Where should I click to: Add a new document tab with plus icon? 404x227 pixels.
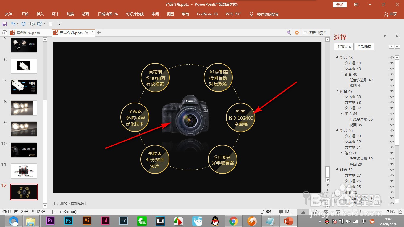(x=99, y=33)
